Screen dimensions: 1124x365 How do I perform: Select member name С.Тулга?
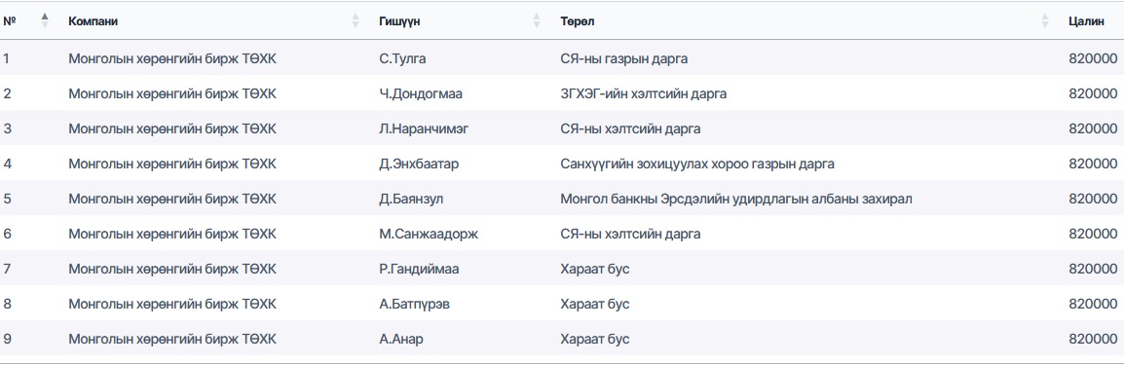402,58
